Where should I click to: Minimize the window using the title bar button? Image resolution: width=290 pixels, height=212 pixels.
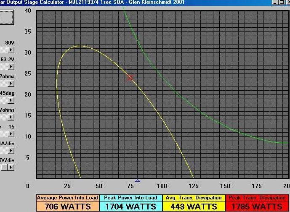tap(275, 2)
